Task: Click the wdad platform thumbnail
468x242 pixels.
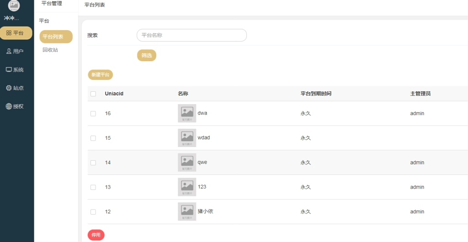Action: tap(187, 138)
